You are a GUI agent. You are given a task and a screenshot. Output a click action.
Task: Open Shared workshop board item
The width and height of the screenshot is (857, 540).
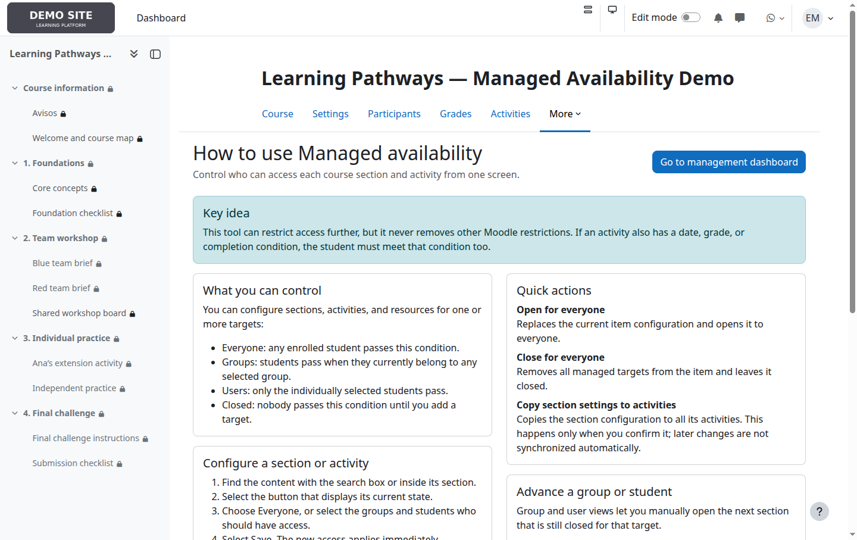click(79, 313)
